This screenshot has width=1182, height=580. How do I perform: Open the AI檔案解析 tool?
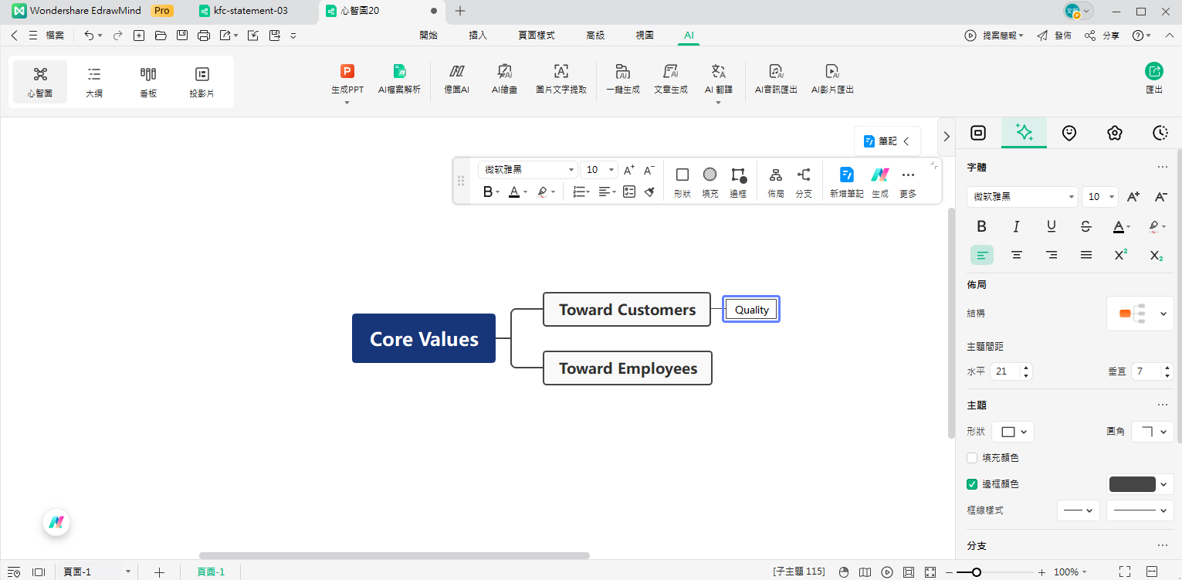coord(399,72)
